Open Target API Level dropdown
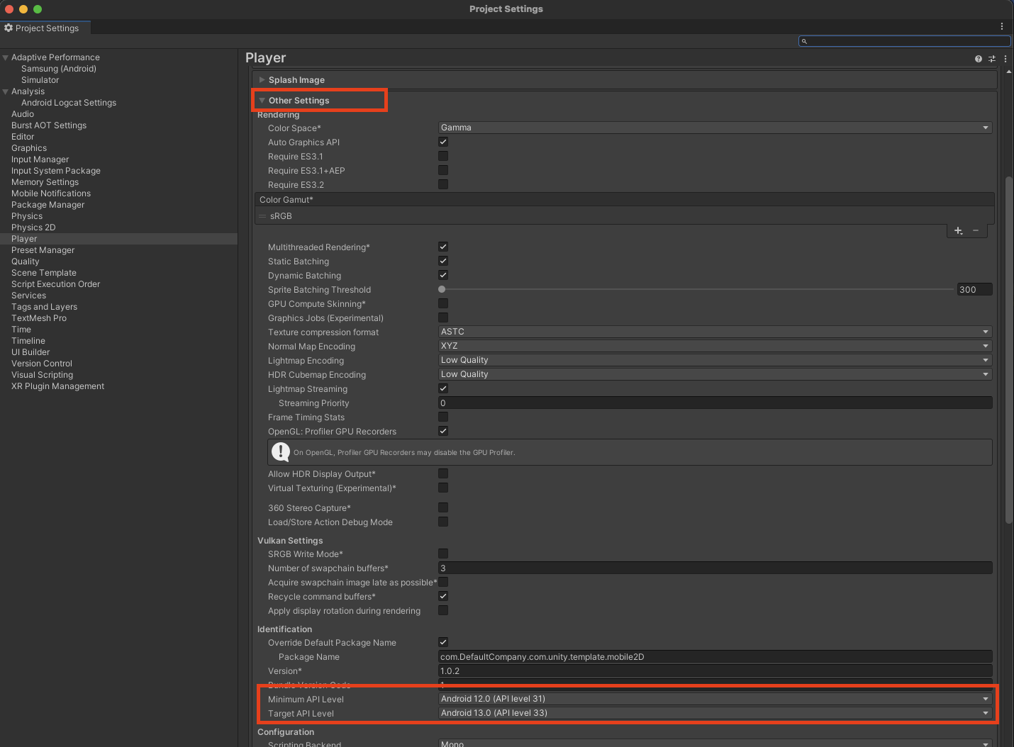Image resolution: width=1014 pixels, height=747 pixels. [715, 713]
